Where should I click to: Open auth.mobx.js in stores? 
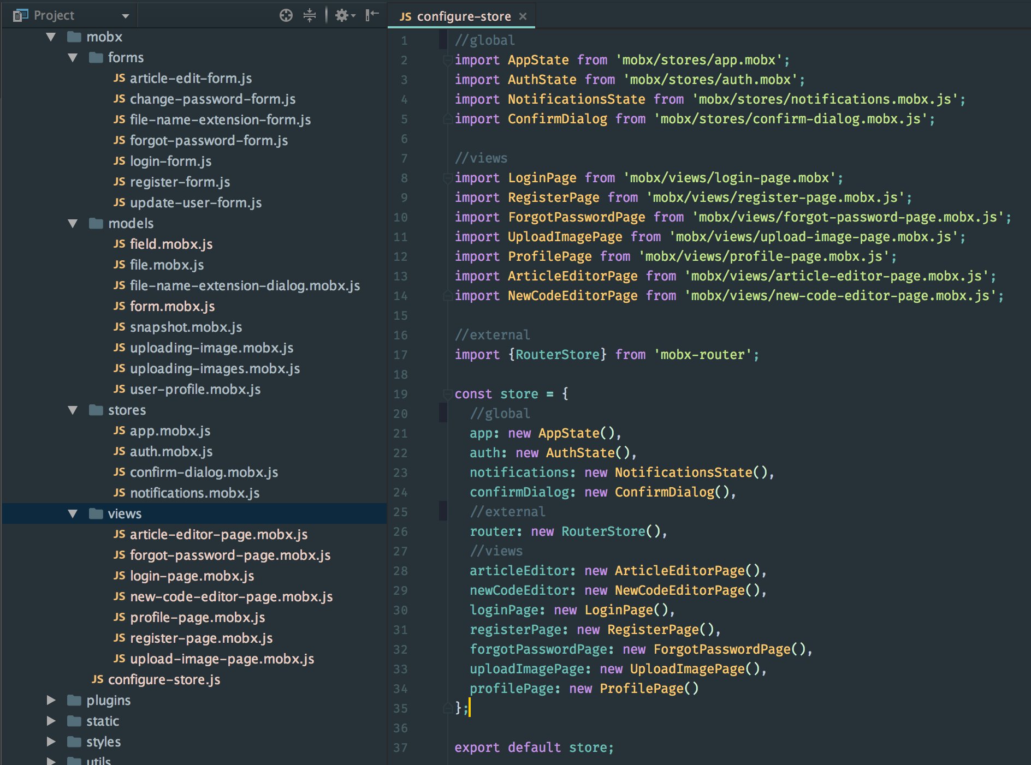click(171, 451)
